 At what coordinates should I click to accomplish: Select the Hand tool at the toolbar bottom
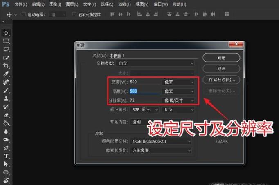point(6,181)
